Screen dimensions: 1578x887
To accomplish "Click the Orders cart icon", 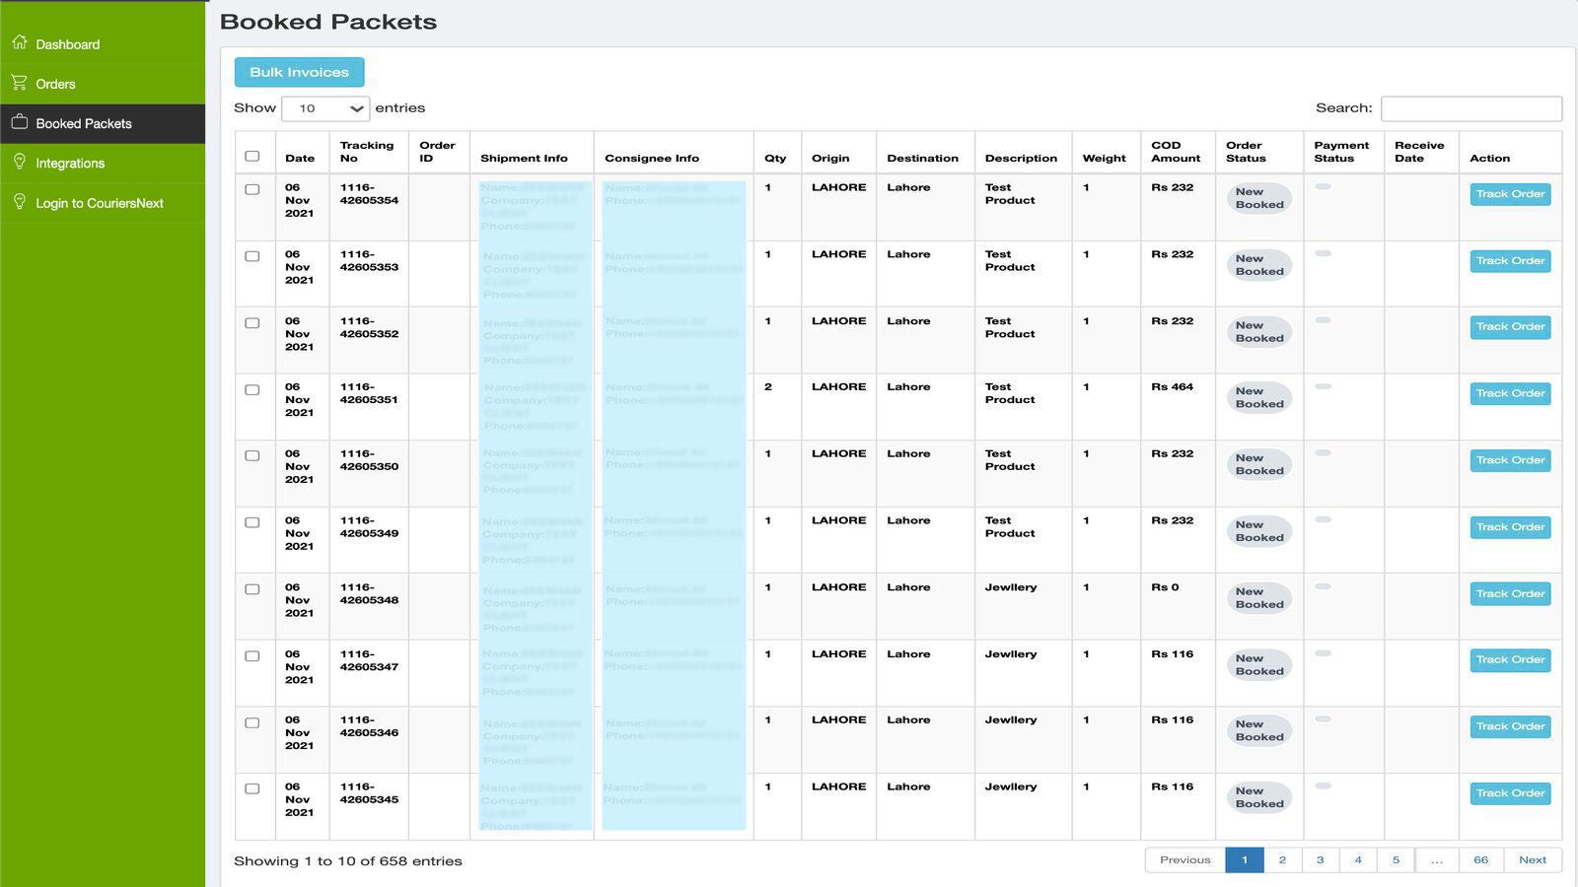I will coord(20,83).
